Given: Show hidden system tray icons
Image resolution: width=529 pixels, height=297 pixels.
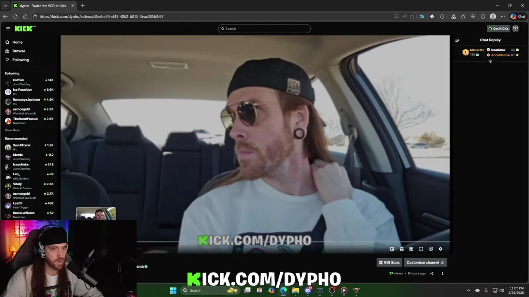Looking at the screenshot, I should point(469,290).
